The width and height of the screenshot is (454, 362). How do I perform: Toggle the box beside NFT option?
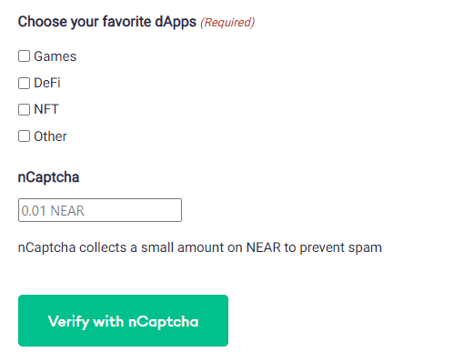[24, 109]
